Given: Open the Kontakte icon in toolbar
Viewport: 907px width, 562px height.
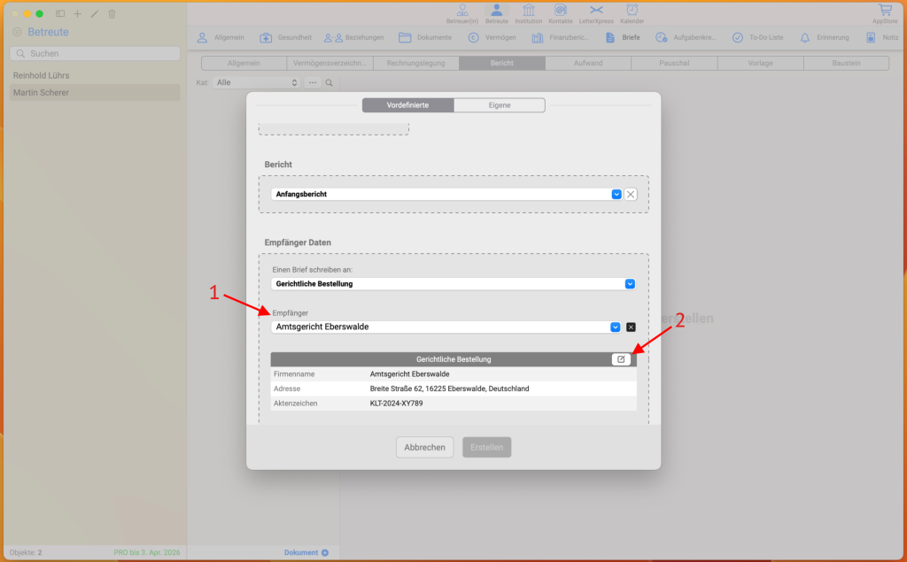Looking at the screenshot, I should coord(561,12).
